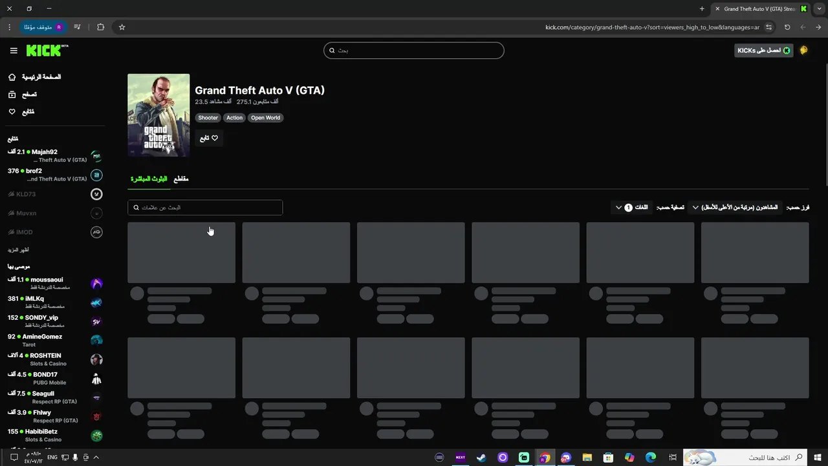Open recommended channel ROSHTEIN
828x466 pixels.
pyautogui.click(x=55, y=359)
